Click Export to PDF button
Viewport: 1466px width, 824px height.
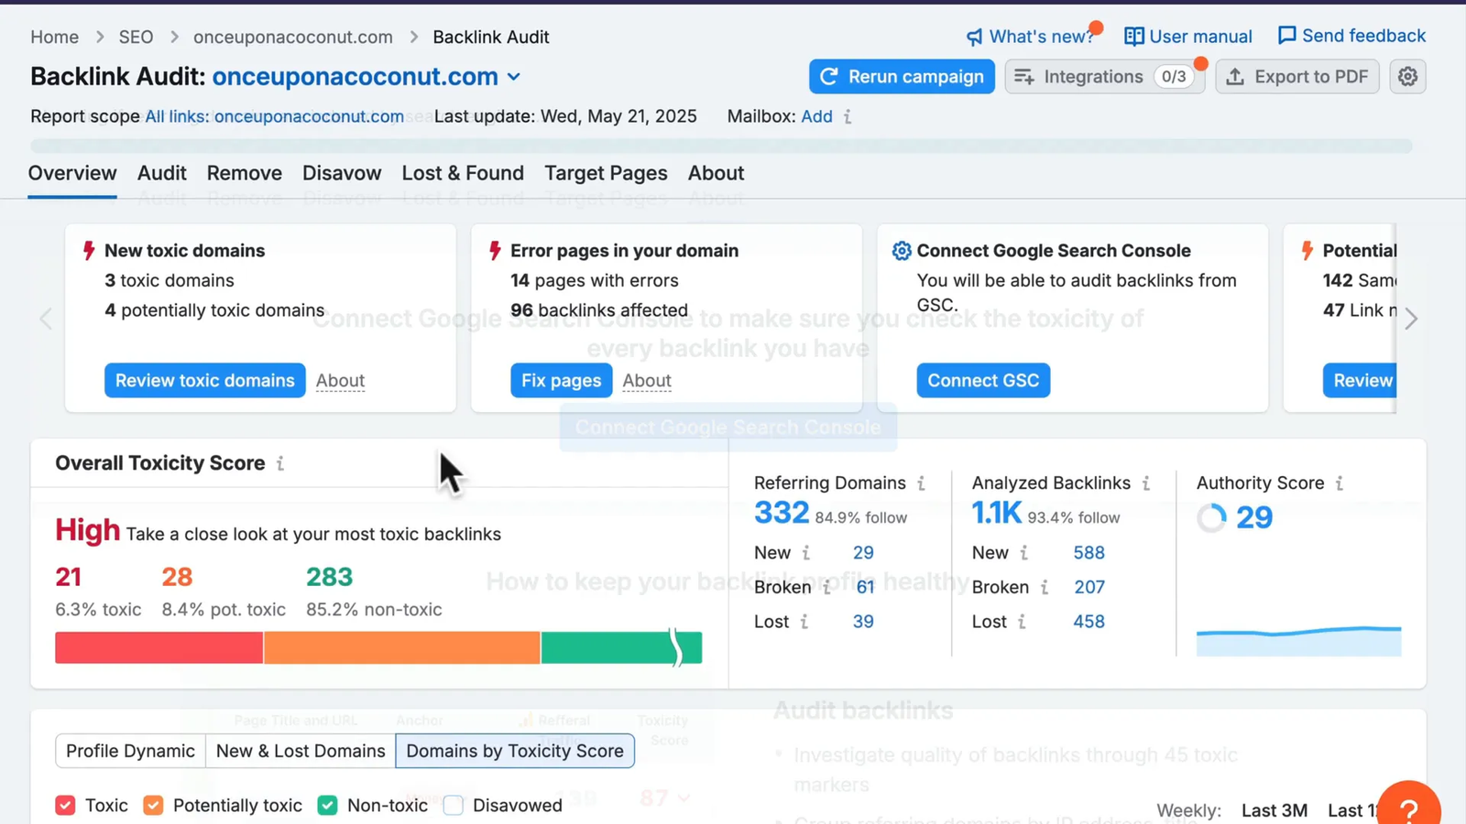click(1297, 77)
